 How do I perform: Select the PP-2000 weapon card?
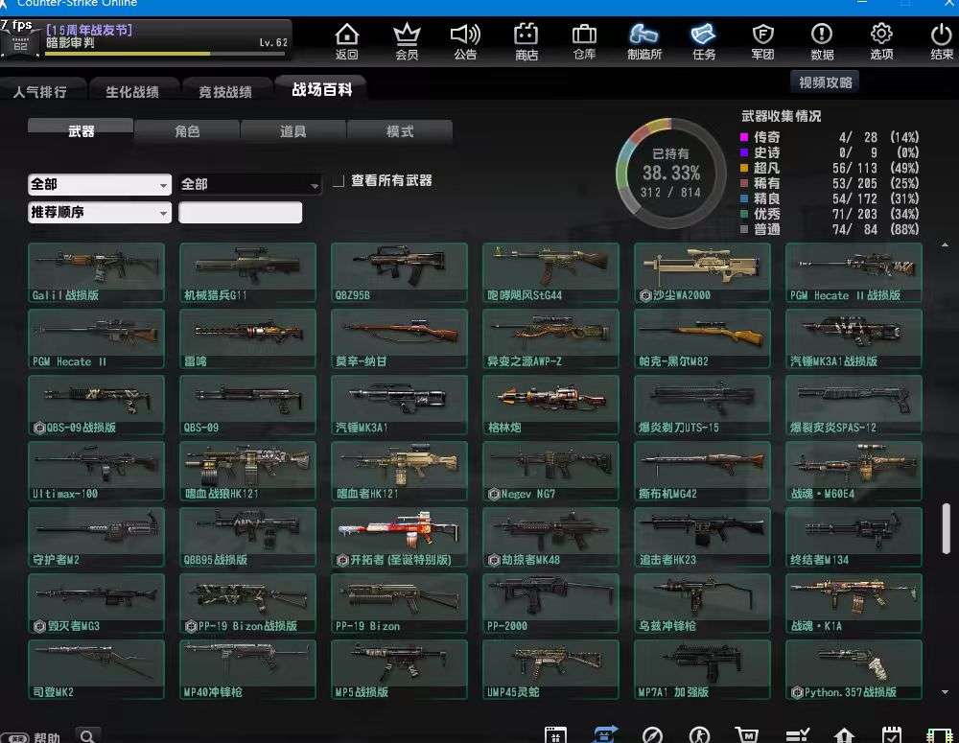(x=550, y=604)
